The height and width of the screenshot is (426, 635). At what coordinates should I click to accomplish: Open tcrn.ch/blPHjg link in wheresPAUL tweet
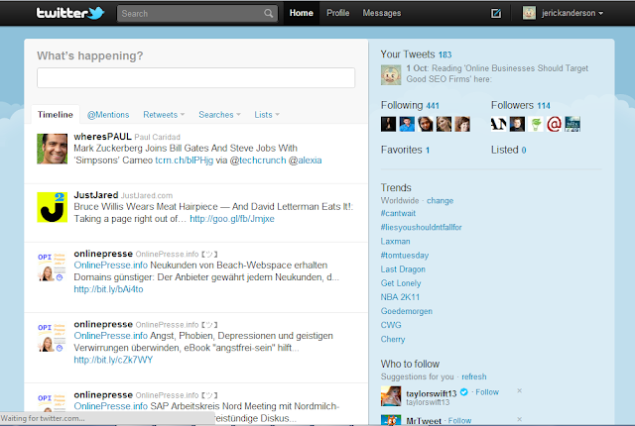pos(185,160)
